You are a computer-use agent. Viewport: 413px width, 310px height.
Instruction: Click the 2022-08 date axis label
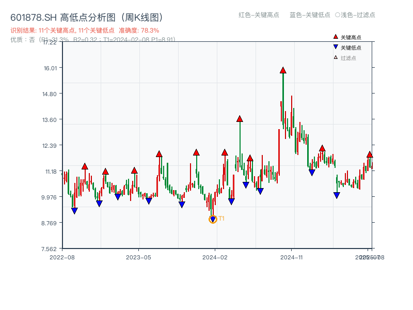pos(62,257)
